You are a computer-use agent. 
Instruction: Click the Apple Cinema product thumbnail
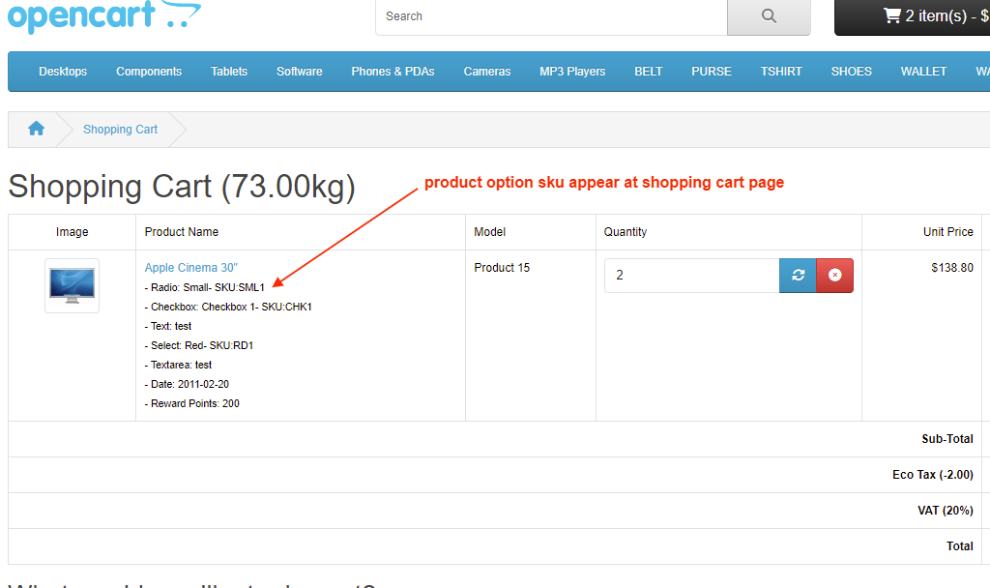[x=71, y=285]
